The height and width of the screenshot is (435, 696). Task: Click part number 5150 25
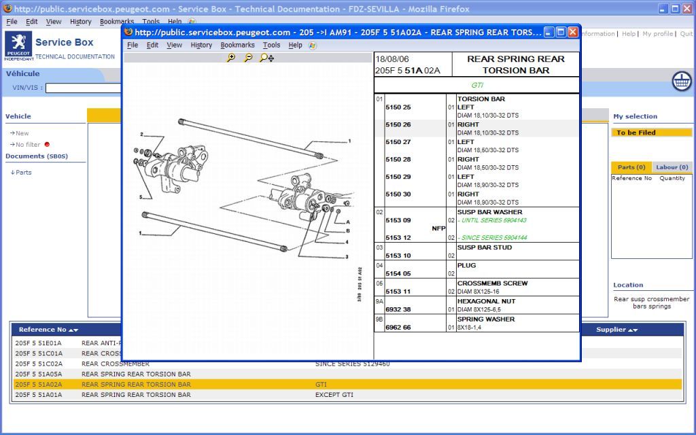(398, 107)
